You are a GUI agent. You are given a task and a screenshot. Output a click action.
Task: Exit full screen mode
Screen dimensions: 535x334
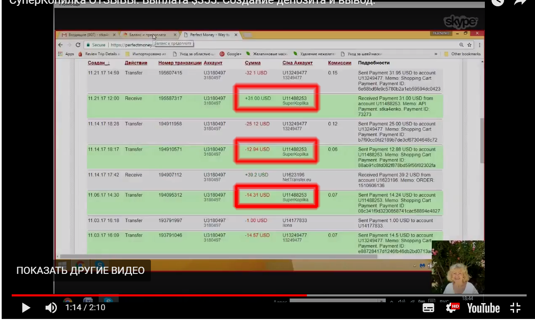click(515, 308)
